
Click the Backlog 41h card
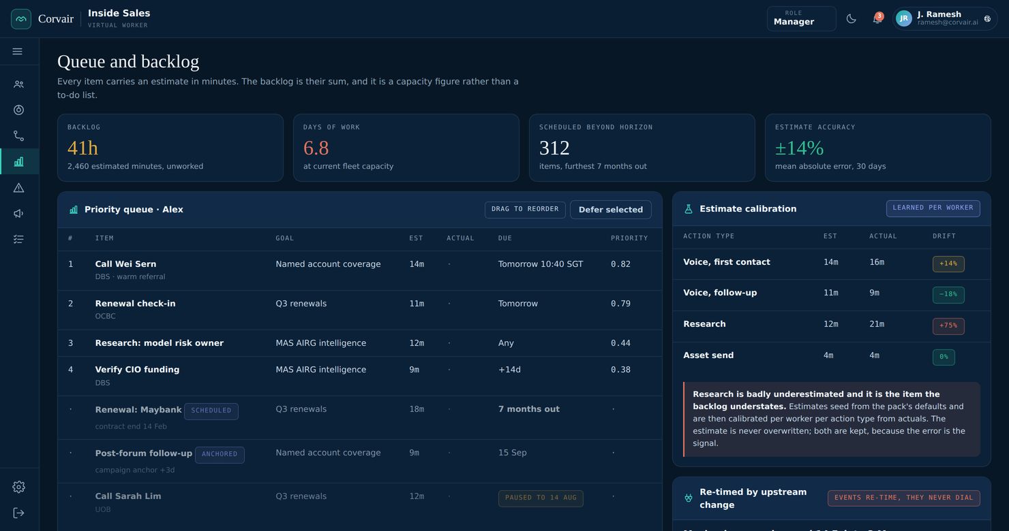tap(170, 148)
